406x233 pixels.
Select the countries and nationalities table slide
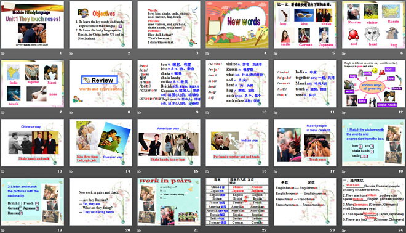[x=237, y=202]
